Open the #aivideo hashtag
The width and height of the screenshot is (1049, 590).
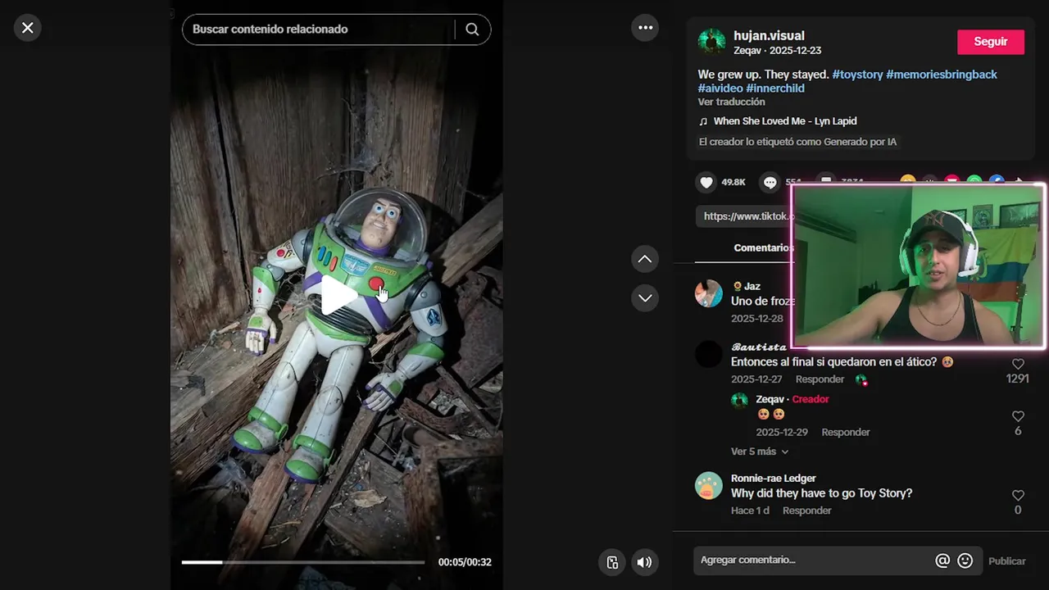720,88
